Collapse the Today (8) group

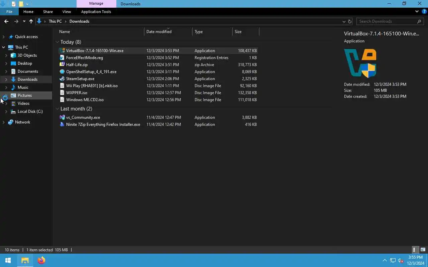[x=57, y=42]
